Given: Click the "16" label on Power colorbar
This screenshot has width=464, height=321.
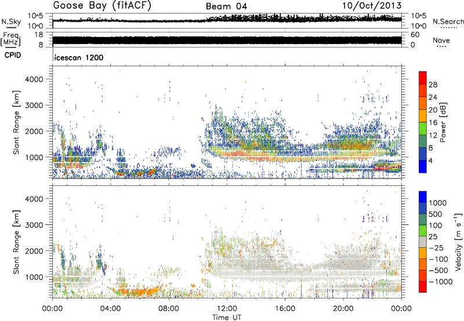Looking at the screenshot, I should [433, 123].
